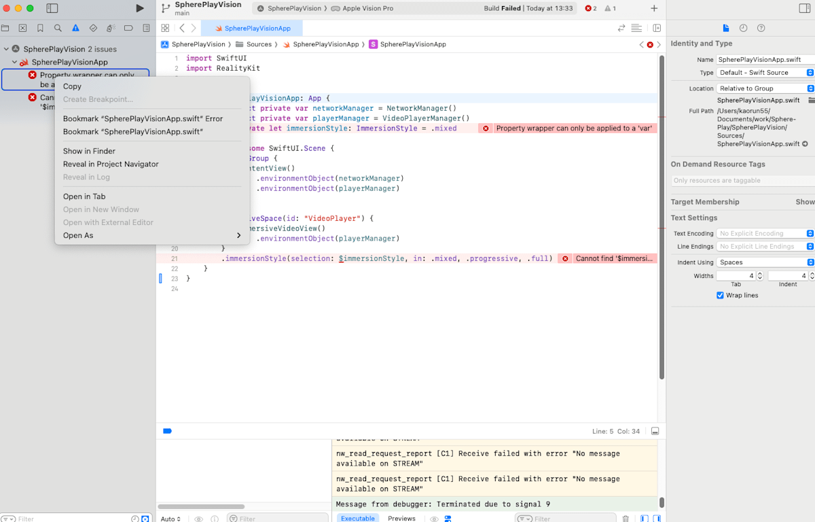Choose Bookmark SpherePlayVisionApp.swift Error item
Screen dimensions: 815x522
click(152, 118)
